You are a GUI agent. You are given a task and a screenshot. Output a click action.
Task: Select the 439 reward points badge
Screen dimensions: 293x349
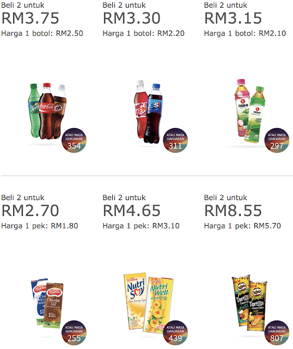pos(175,333)
